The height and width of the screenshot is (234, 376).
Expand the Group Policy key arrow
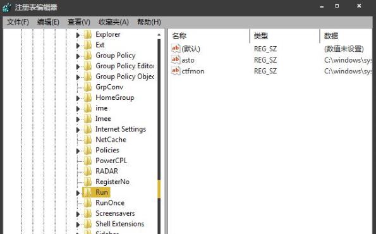(78, 56)
